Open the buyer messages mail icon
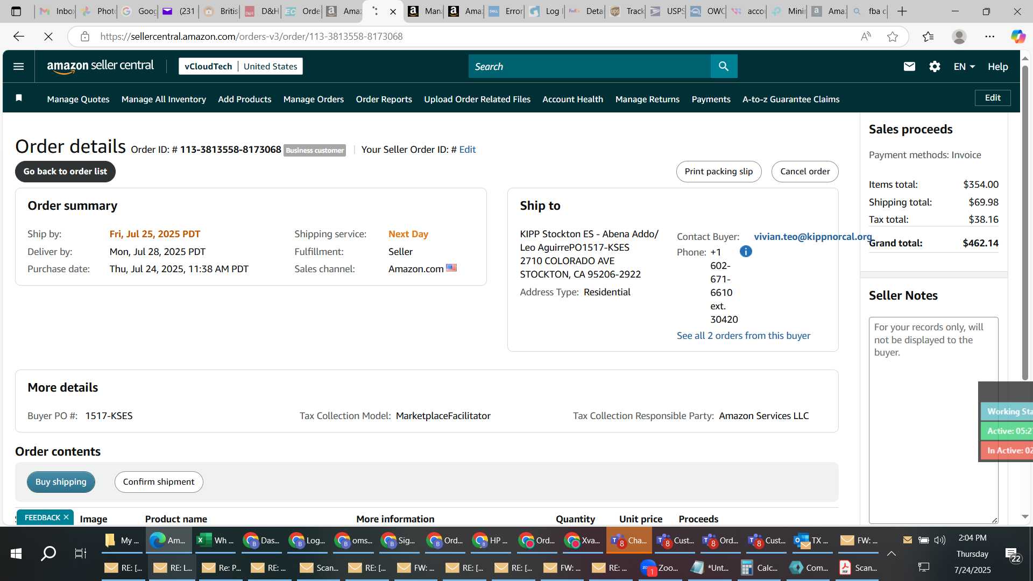 [x=909, y=66]
